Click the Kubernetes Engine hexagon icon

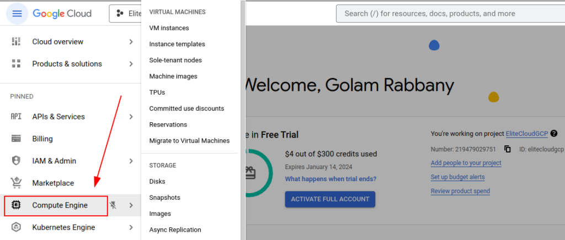(x=16, y=227)
